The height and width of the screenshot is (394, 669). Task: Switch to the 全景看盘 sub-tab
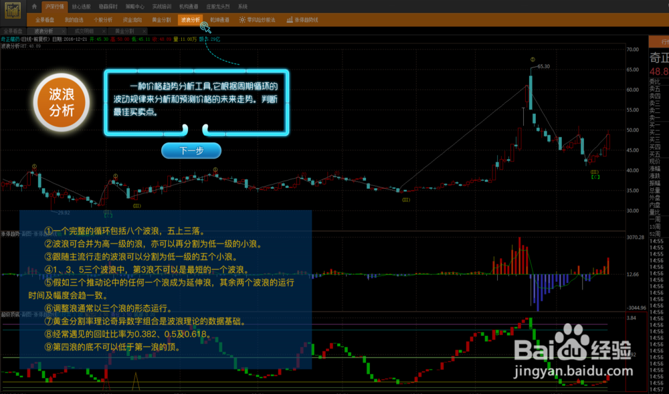tap(13, 31)
